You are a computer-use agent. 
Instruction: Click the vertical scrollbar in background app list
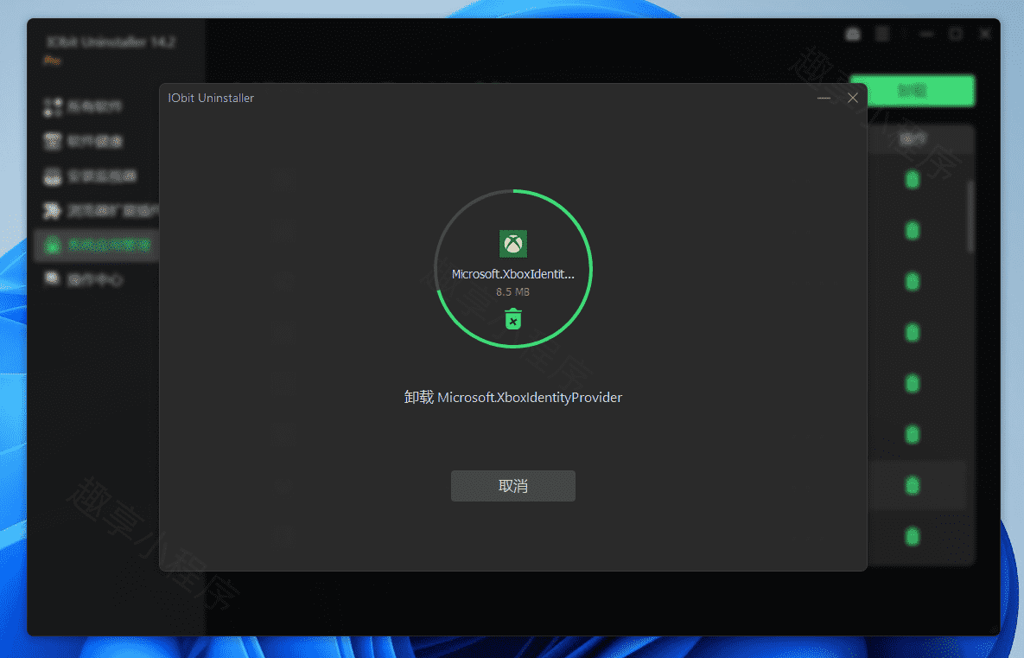coord(970,215)
